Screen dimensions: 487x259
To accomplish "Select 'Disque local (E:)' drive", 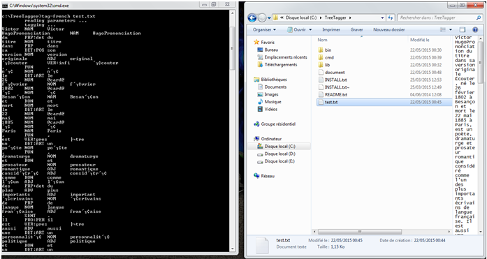I will 277,161.
